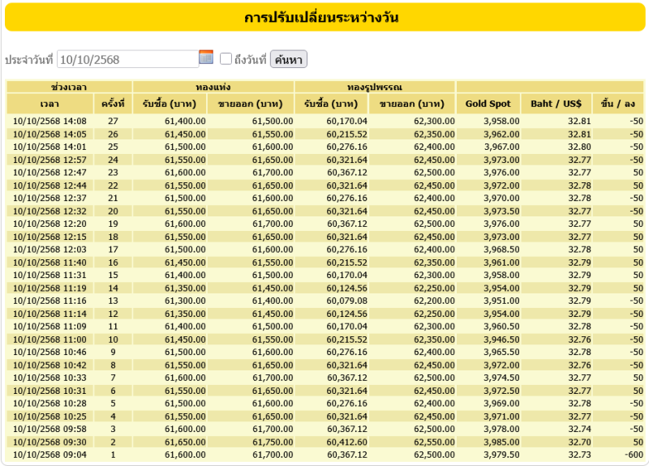Screen dimensions: 649x466
Task: Select the row numbered 27 in ครั้งที่
Action: [x=113, y=121]
